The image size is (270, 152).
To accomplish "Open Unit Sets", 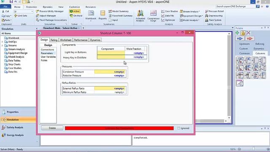I will 21,16.
